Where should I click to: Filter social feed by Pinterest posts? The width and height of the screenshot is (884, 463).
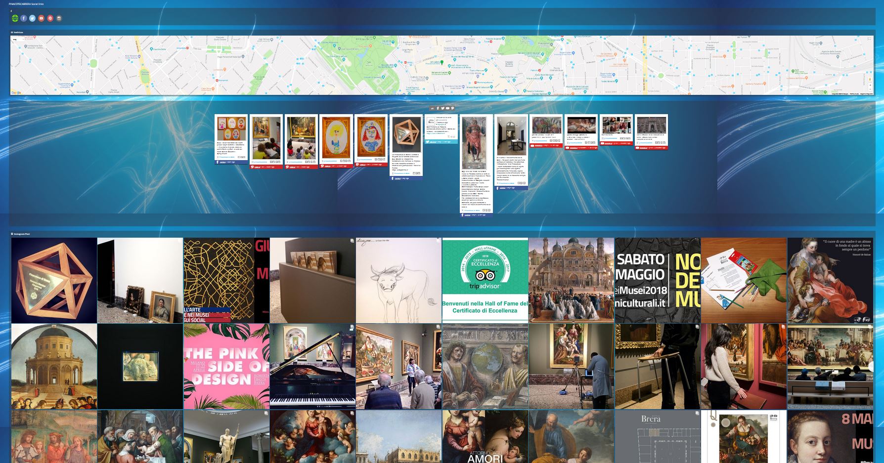452,108
